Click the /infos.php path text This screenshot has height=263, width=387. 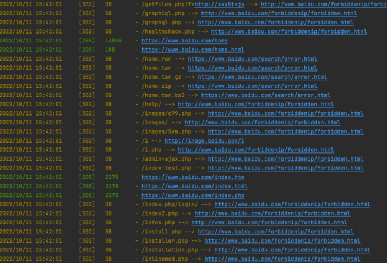[158, 222]
